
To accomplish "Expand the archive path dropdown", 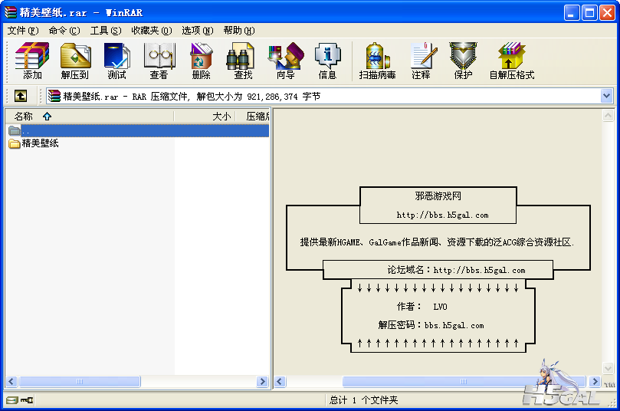I will [x=607, y=96].
